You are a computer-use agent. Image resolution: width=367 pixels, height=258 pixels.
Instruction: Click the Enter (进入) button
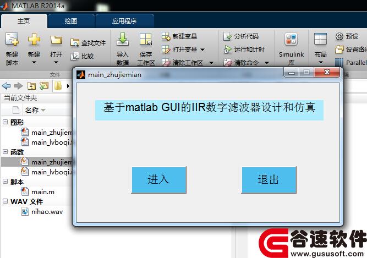[x=158, y=180]
